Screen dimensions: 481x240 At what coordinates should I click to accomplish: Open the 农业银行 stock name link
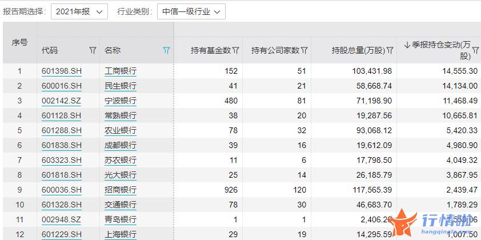120,130
